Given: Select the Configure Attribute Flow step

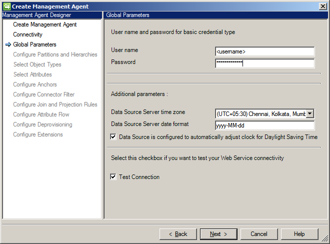Looking at the screenshot, I should tap(41, 114).
